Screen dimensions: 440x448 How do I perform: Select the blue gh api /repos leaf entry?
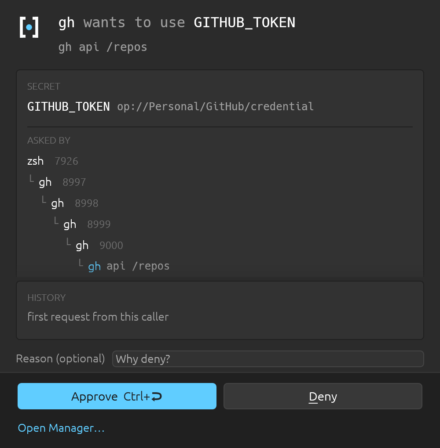(x=129, y=266)
